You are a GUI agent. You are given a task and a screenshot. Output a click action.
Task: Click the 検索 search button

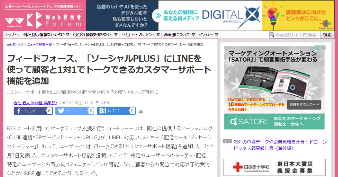[x=327, y=35]
